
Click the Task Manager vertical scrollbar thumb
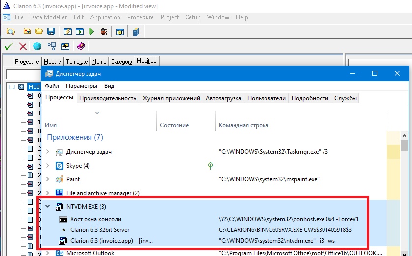[404, 146]
